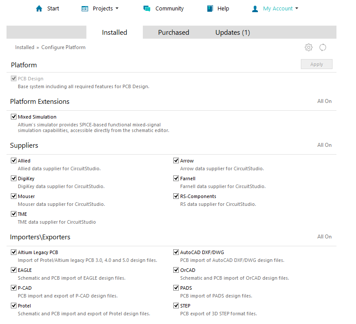Switch to the Purchased tab
Screen dimensions: 356x324
174,33
